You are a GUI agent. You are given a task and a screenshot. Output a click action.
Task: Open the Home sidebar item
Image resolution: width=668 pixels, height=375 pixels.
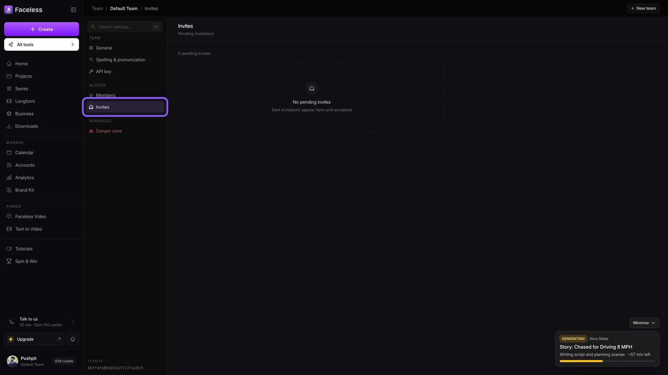(42, 64)
